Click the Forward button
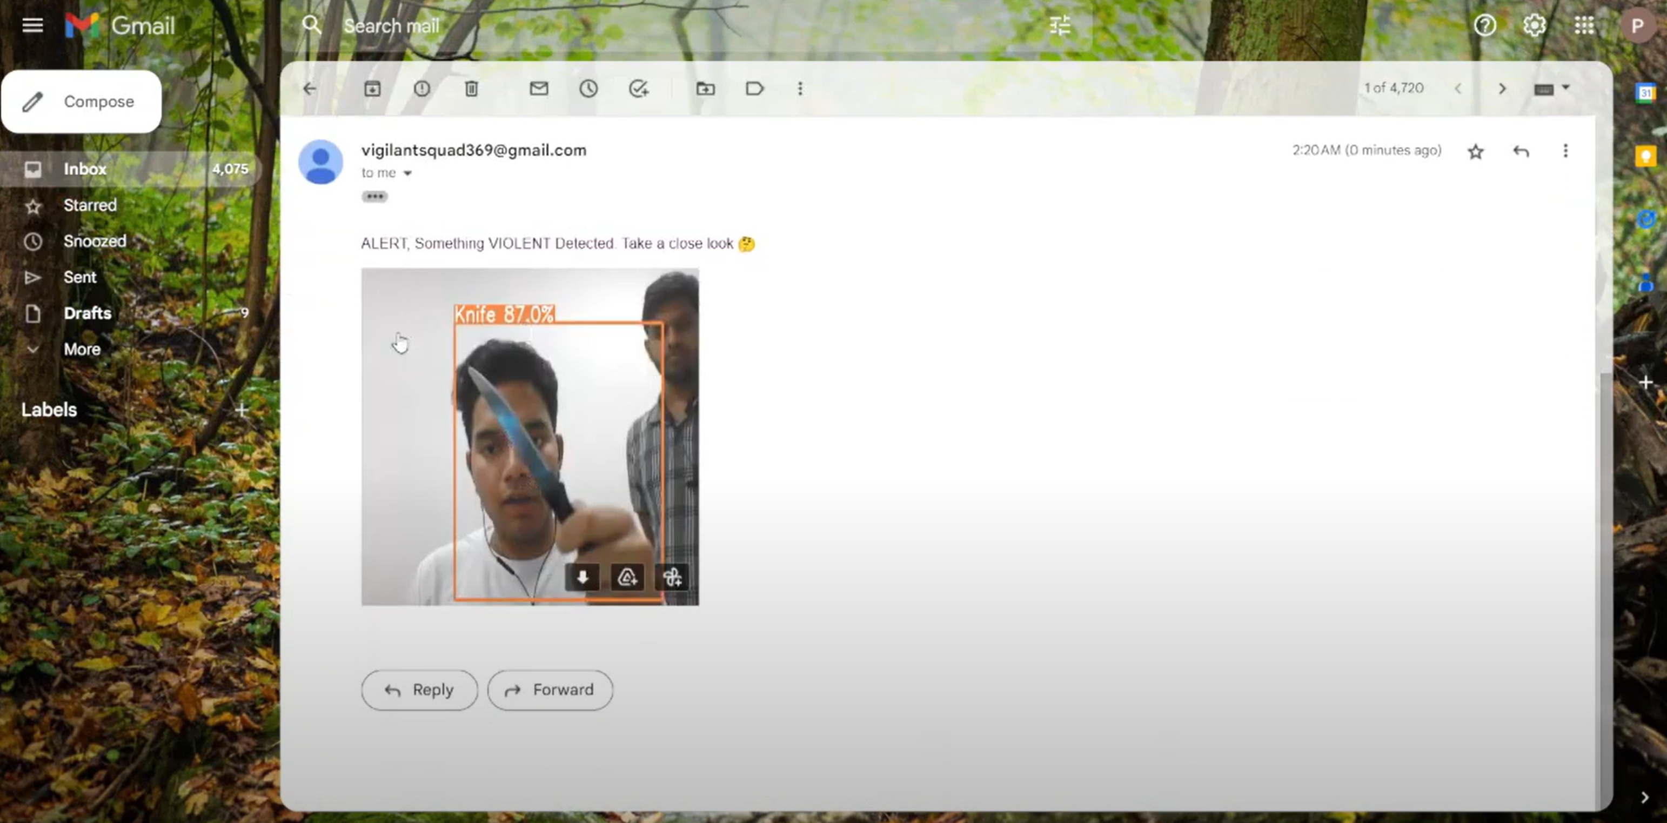The image size is (1667, 823). tap(550, 690)
